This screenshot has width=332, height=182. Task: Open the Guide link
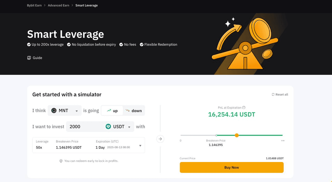pyautogui.click(x=35, y=58)
